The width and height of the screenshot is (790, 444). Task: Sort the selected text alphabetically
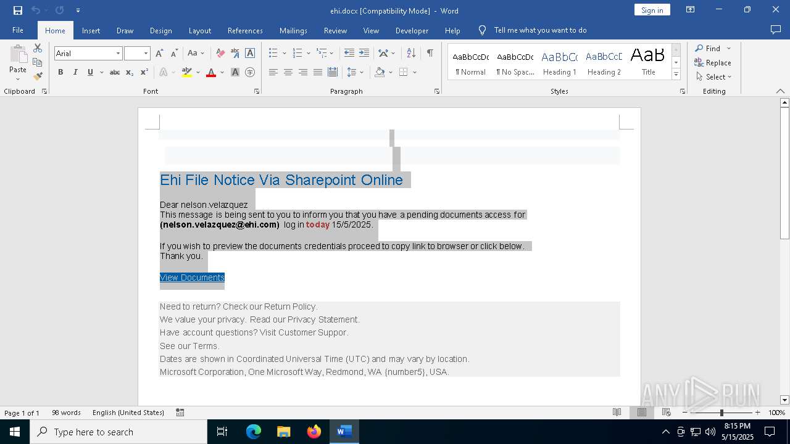[411, 54]
